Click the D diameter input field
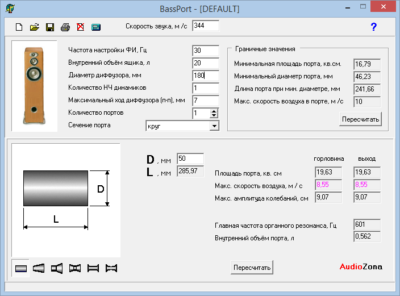 (x=190, y=159)
